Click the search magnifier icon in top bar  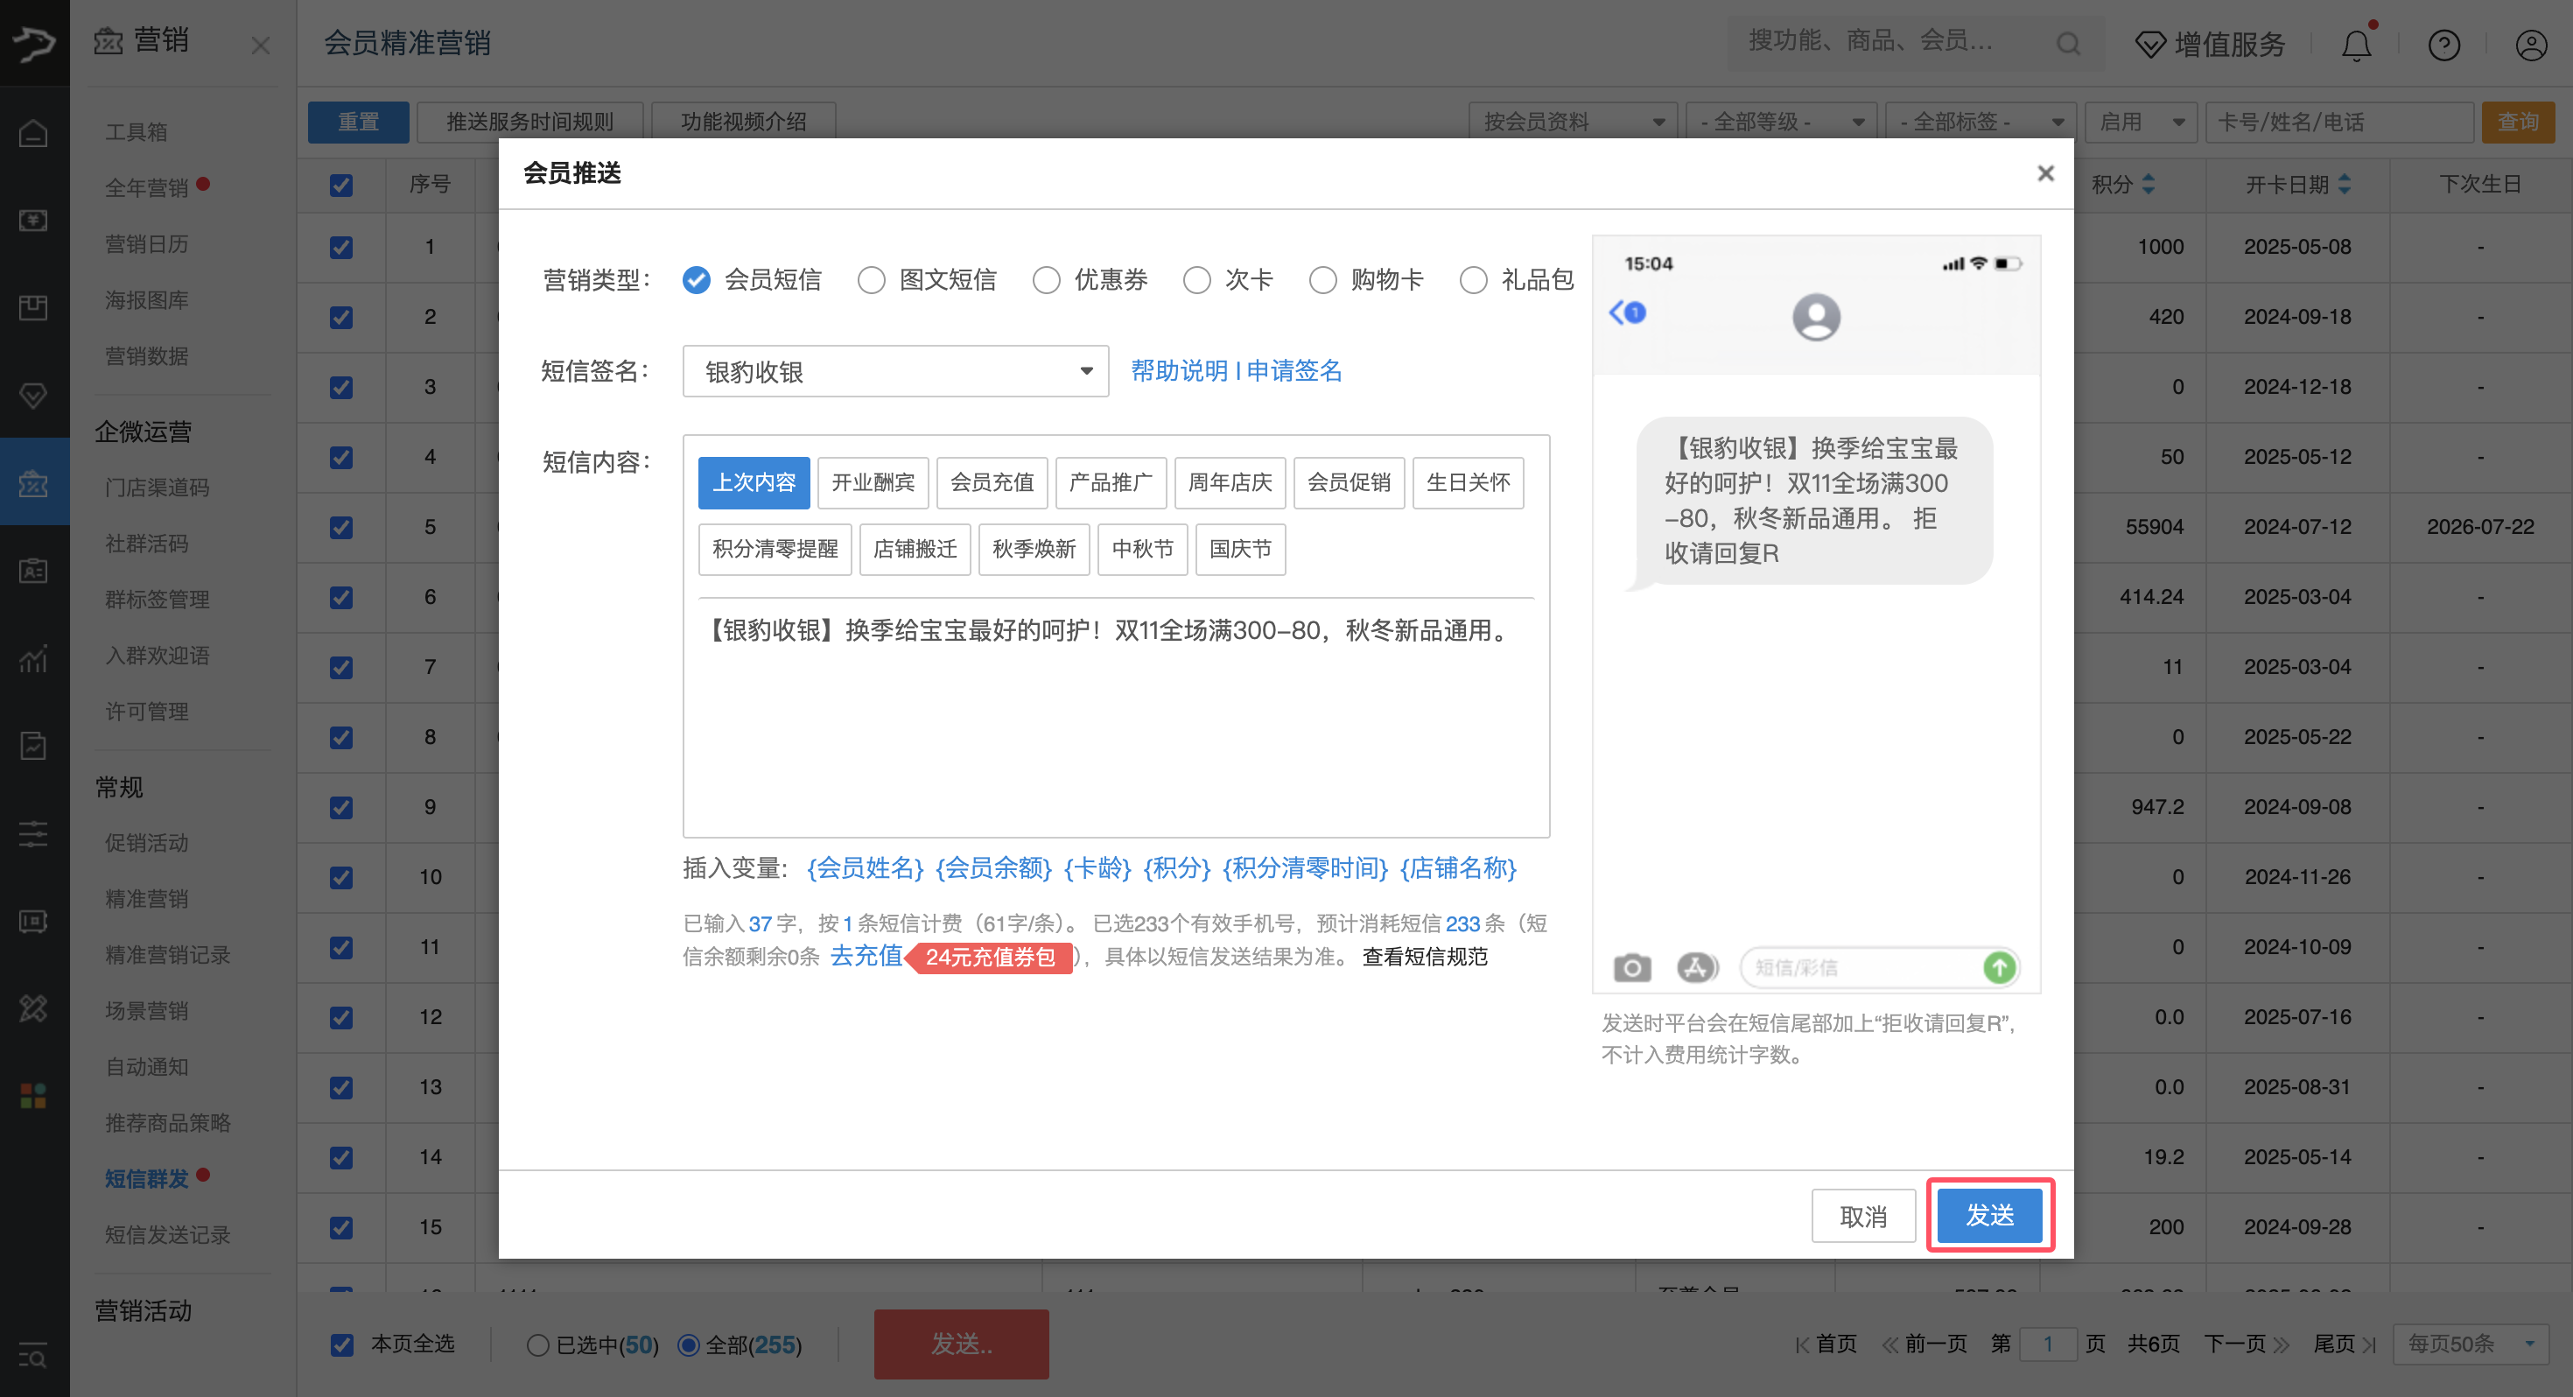[x=2067, y=44]
